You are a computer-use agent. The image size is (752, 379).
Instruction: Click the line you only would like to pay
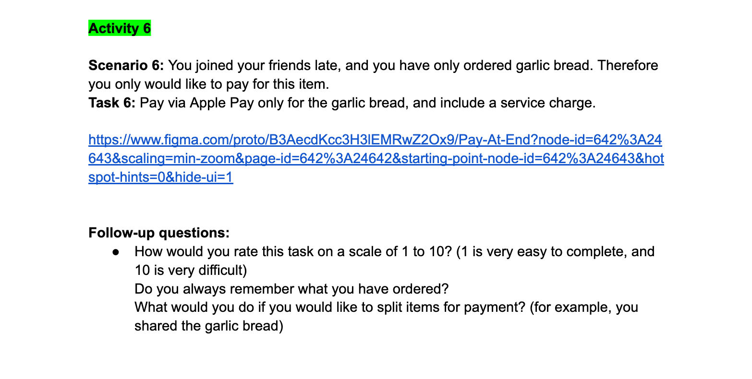(209, 84)
